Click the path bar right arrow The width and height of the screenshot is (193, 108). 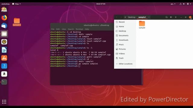tap(149, 17)
